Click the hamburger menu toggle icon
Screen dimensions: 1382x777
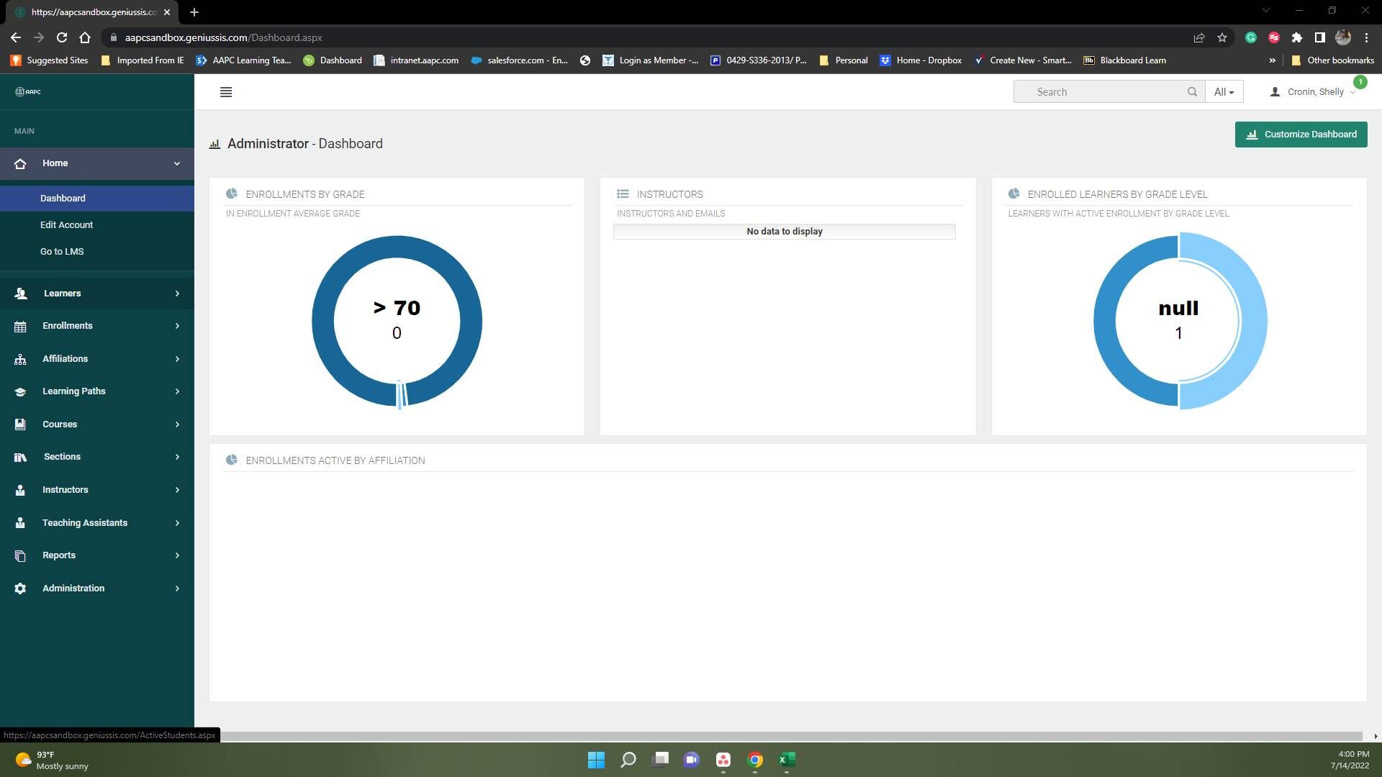(225, 92)
